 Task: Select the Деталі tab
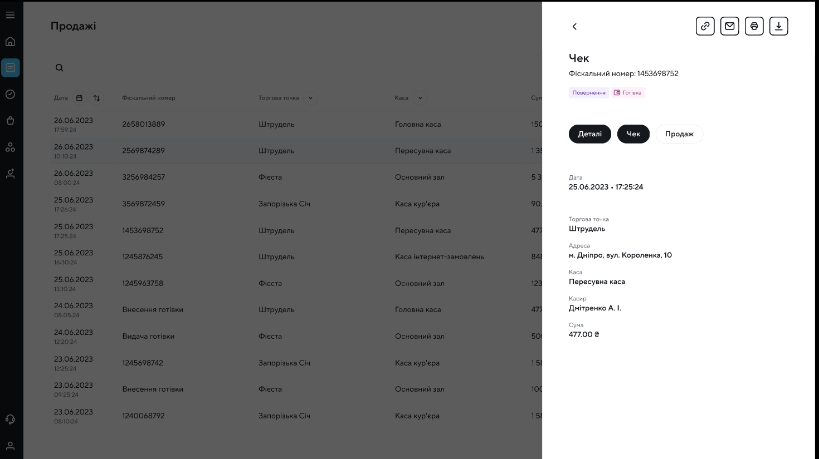click(589, 134)
